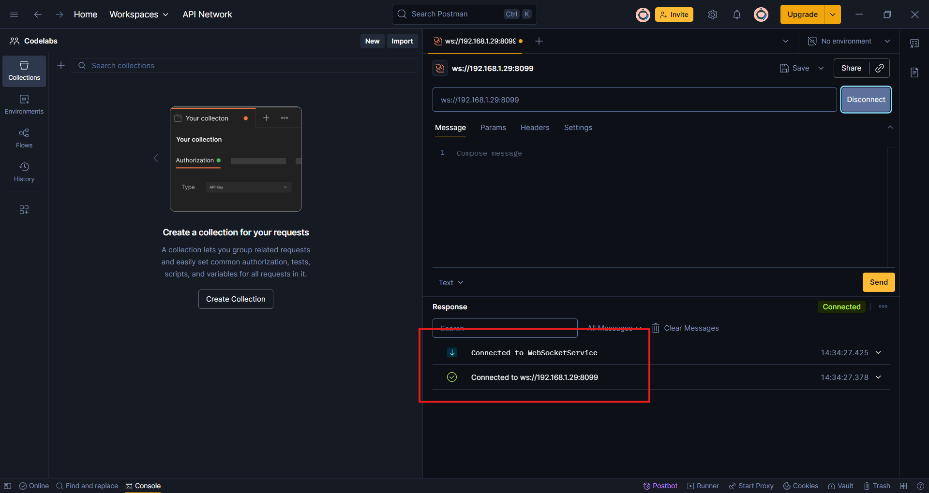This screenshot has width=929, height=493.
Task: Open the History sidebar panel
Action: click(24, 172)
